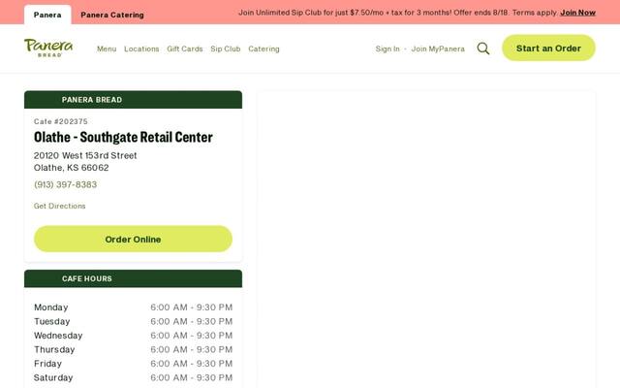Switch to the Panera Catering tab
Screen dimensions: 620x388
coord(112,15)
